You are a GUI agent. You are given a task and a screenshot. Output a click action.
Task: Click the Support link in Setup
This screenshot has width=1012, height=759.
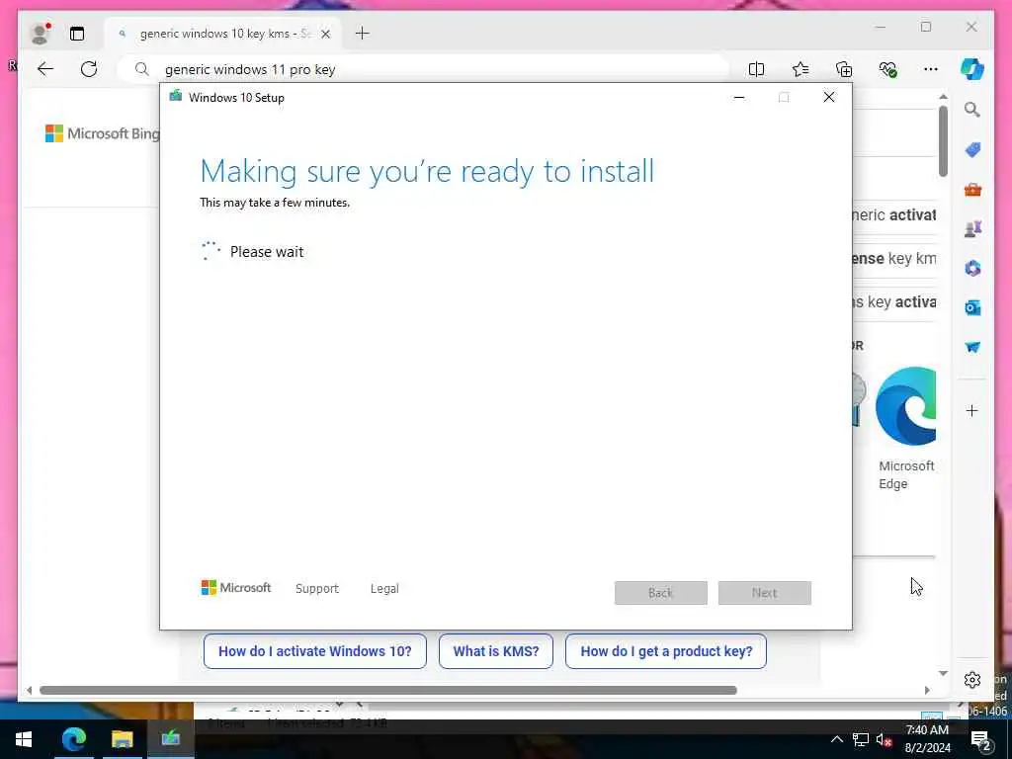pos(317,589)
